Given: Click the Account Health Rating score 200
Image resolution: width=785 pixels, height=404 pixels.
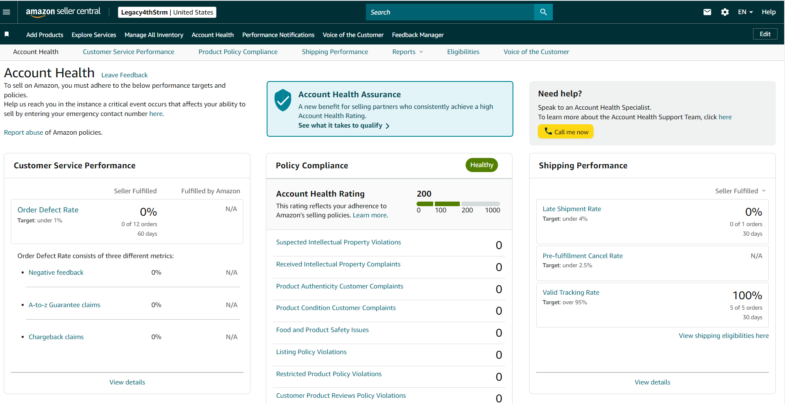Looking at the screenshot, I should tap(424, 194).
